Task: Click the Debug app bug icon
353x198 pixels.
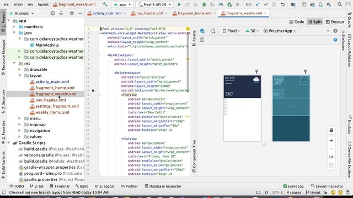Action: [204, 4]
